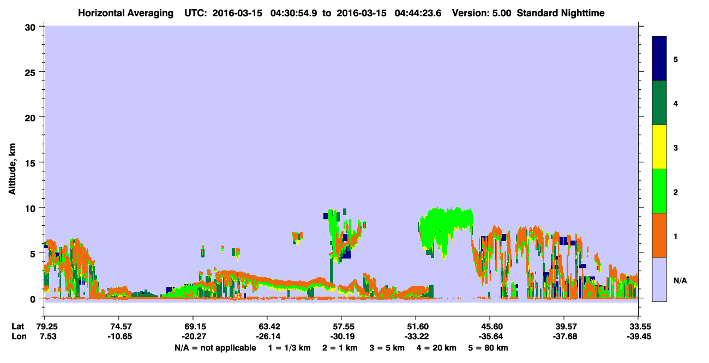Click longitude value -39.45
Viewport: 709px width, 363px height.
click(x=638, y=337)
